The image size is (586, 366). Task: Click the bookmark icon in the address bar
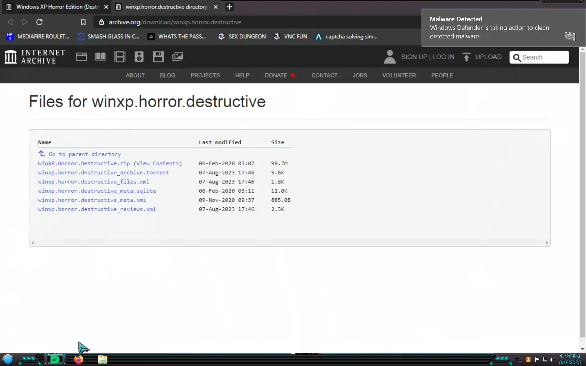point(83,22)
